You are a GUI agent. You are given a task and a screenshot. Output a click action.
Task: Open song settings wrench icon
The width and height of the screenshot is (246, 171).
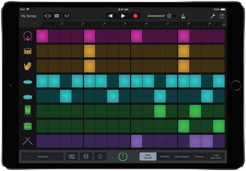coord(213,16)
